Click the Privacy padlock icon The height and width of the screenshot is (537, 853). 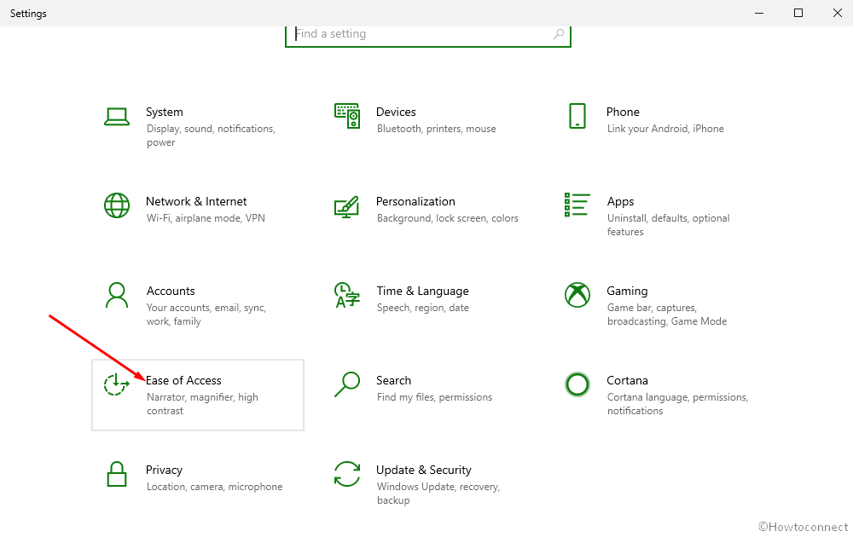coord(116,474)
